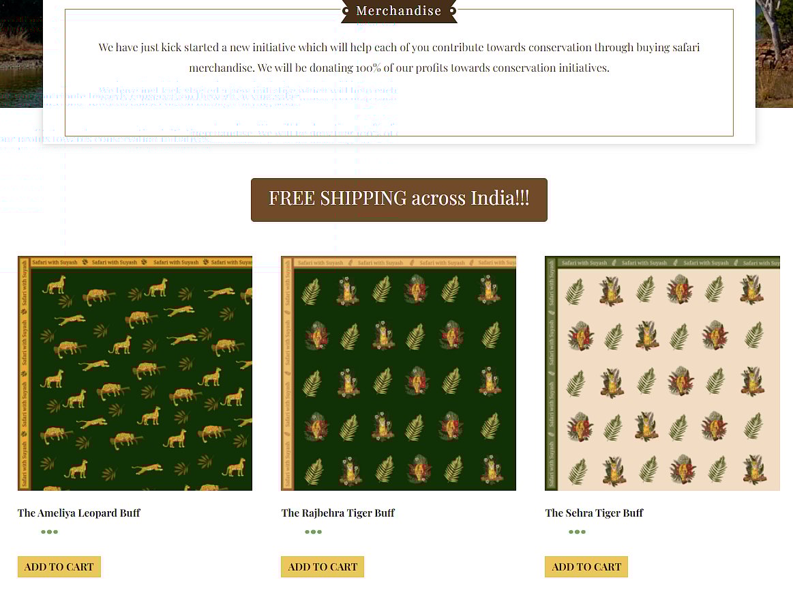The image size is (793, 591).
Task: Click the left dot ornament on Merchandise banner
Action: click(x=346, y=10)
